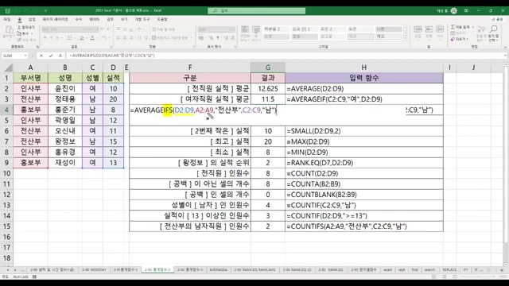This screenshot has height=286, width=509.
Task: Select the 메모 cell style
Action: coord(389,37)
